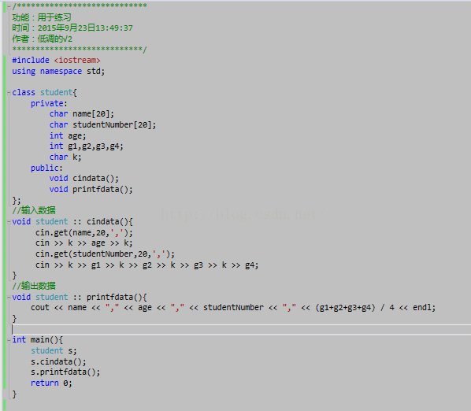The image size is (471, 411).
Task: Collapse the student :: printfdata function fold marker
Action: pyautogui.click(x=9, y=298)
